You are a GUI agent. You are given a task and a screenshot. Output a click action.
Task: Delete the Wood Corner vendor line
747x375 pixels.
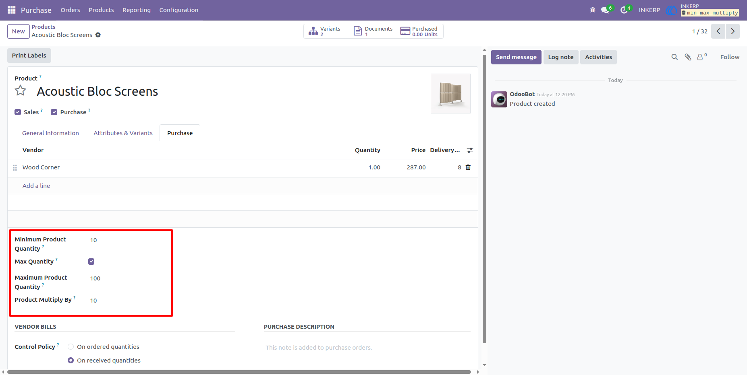coord(468,167)
